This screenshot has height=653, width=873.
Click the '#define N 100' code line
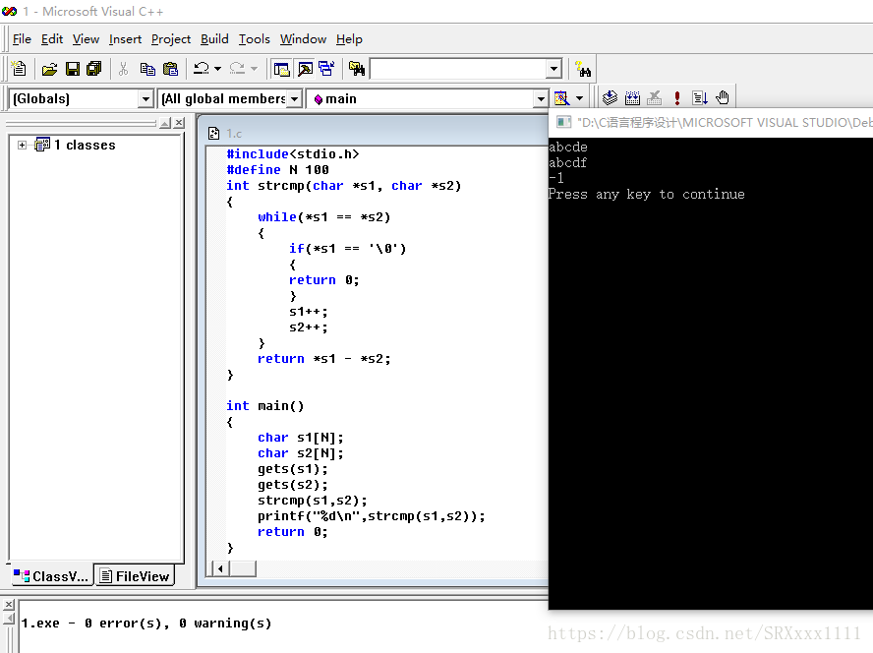pyautogui.click(x=278, y=169)
